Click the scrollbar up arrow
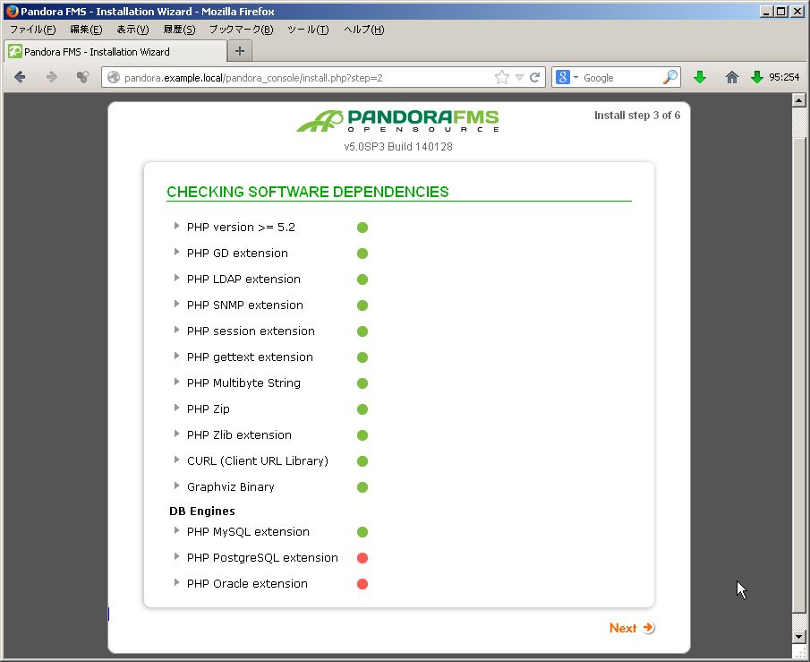 tap(798, 99)
